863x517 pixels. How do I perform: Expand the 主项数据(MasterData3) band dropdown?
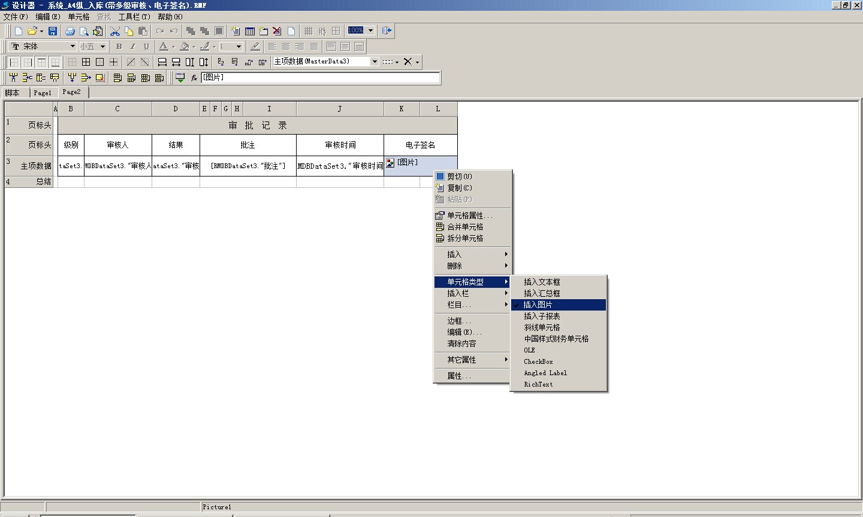click(375, 62)
